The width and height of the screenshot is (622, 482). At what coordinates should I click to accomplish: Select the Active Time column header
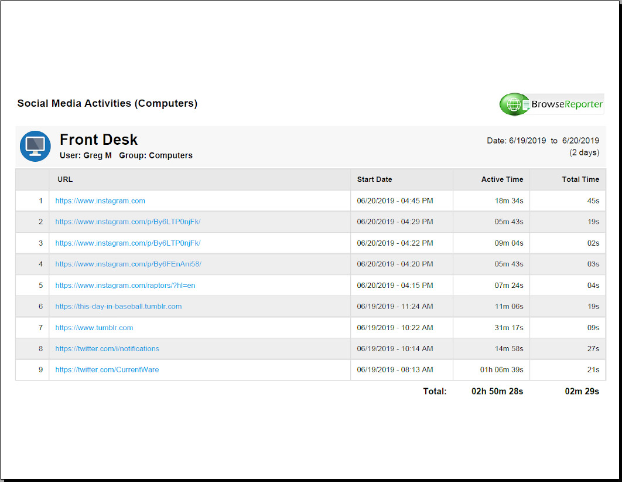(502, 179)
